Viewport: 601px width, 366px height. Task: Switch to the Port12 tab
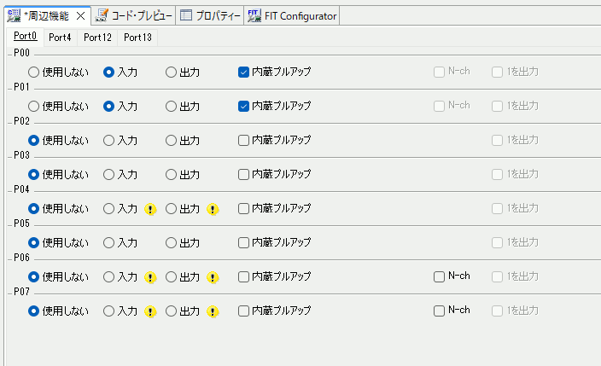(x=97, y=38)
